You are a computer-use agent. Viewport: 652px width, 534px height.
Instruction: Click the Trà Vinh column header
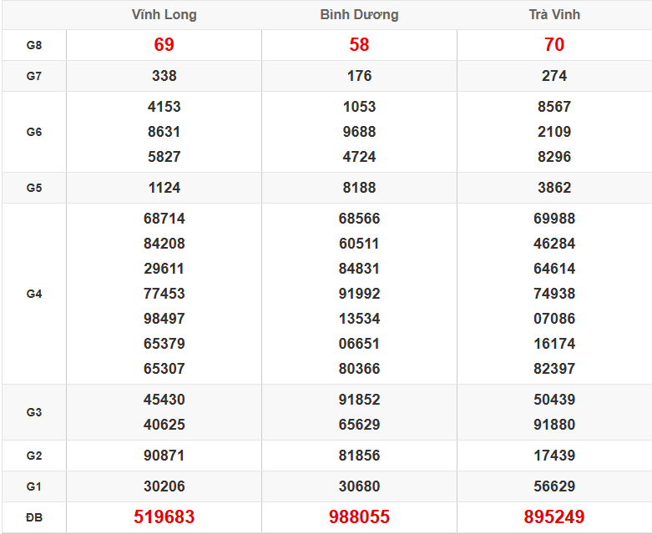(554, 15)
